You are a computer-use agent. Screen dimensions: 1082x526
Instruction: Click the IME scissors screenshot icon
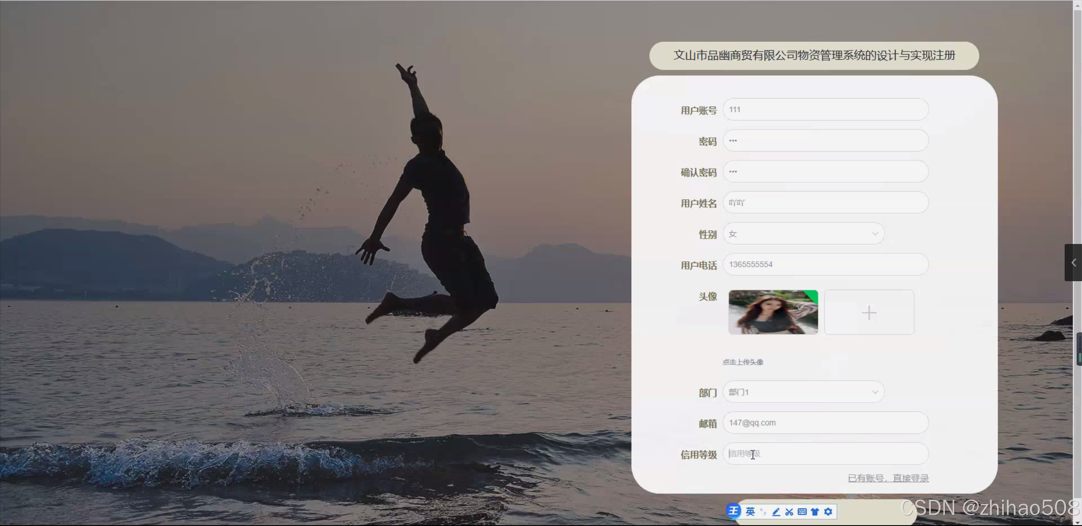(x=789, y=512)
